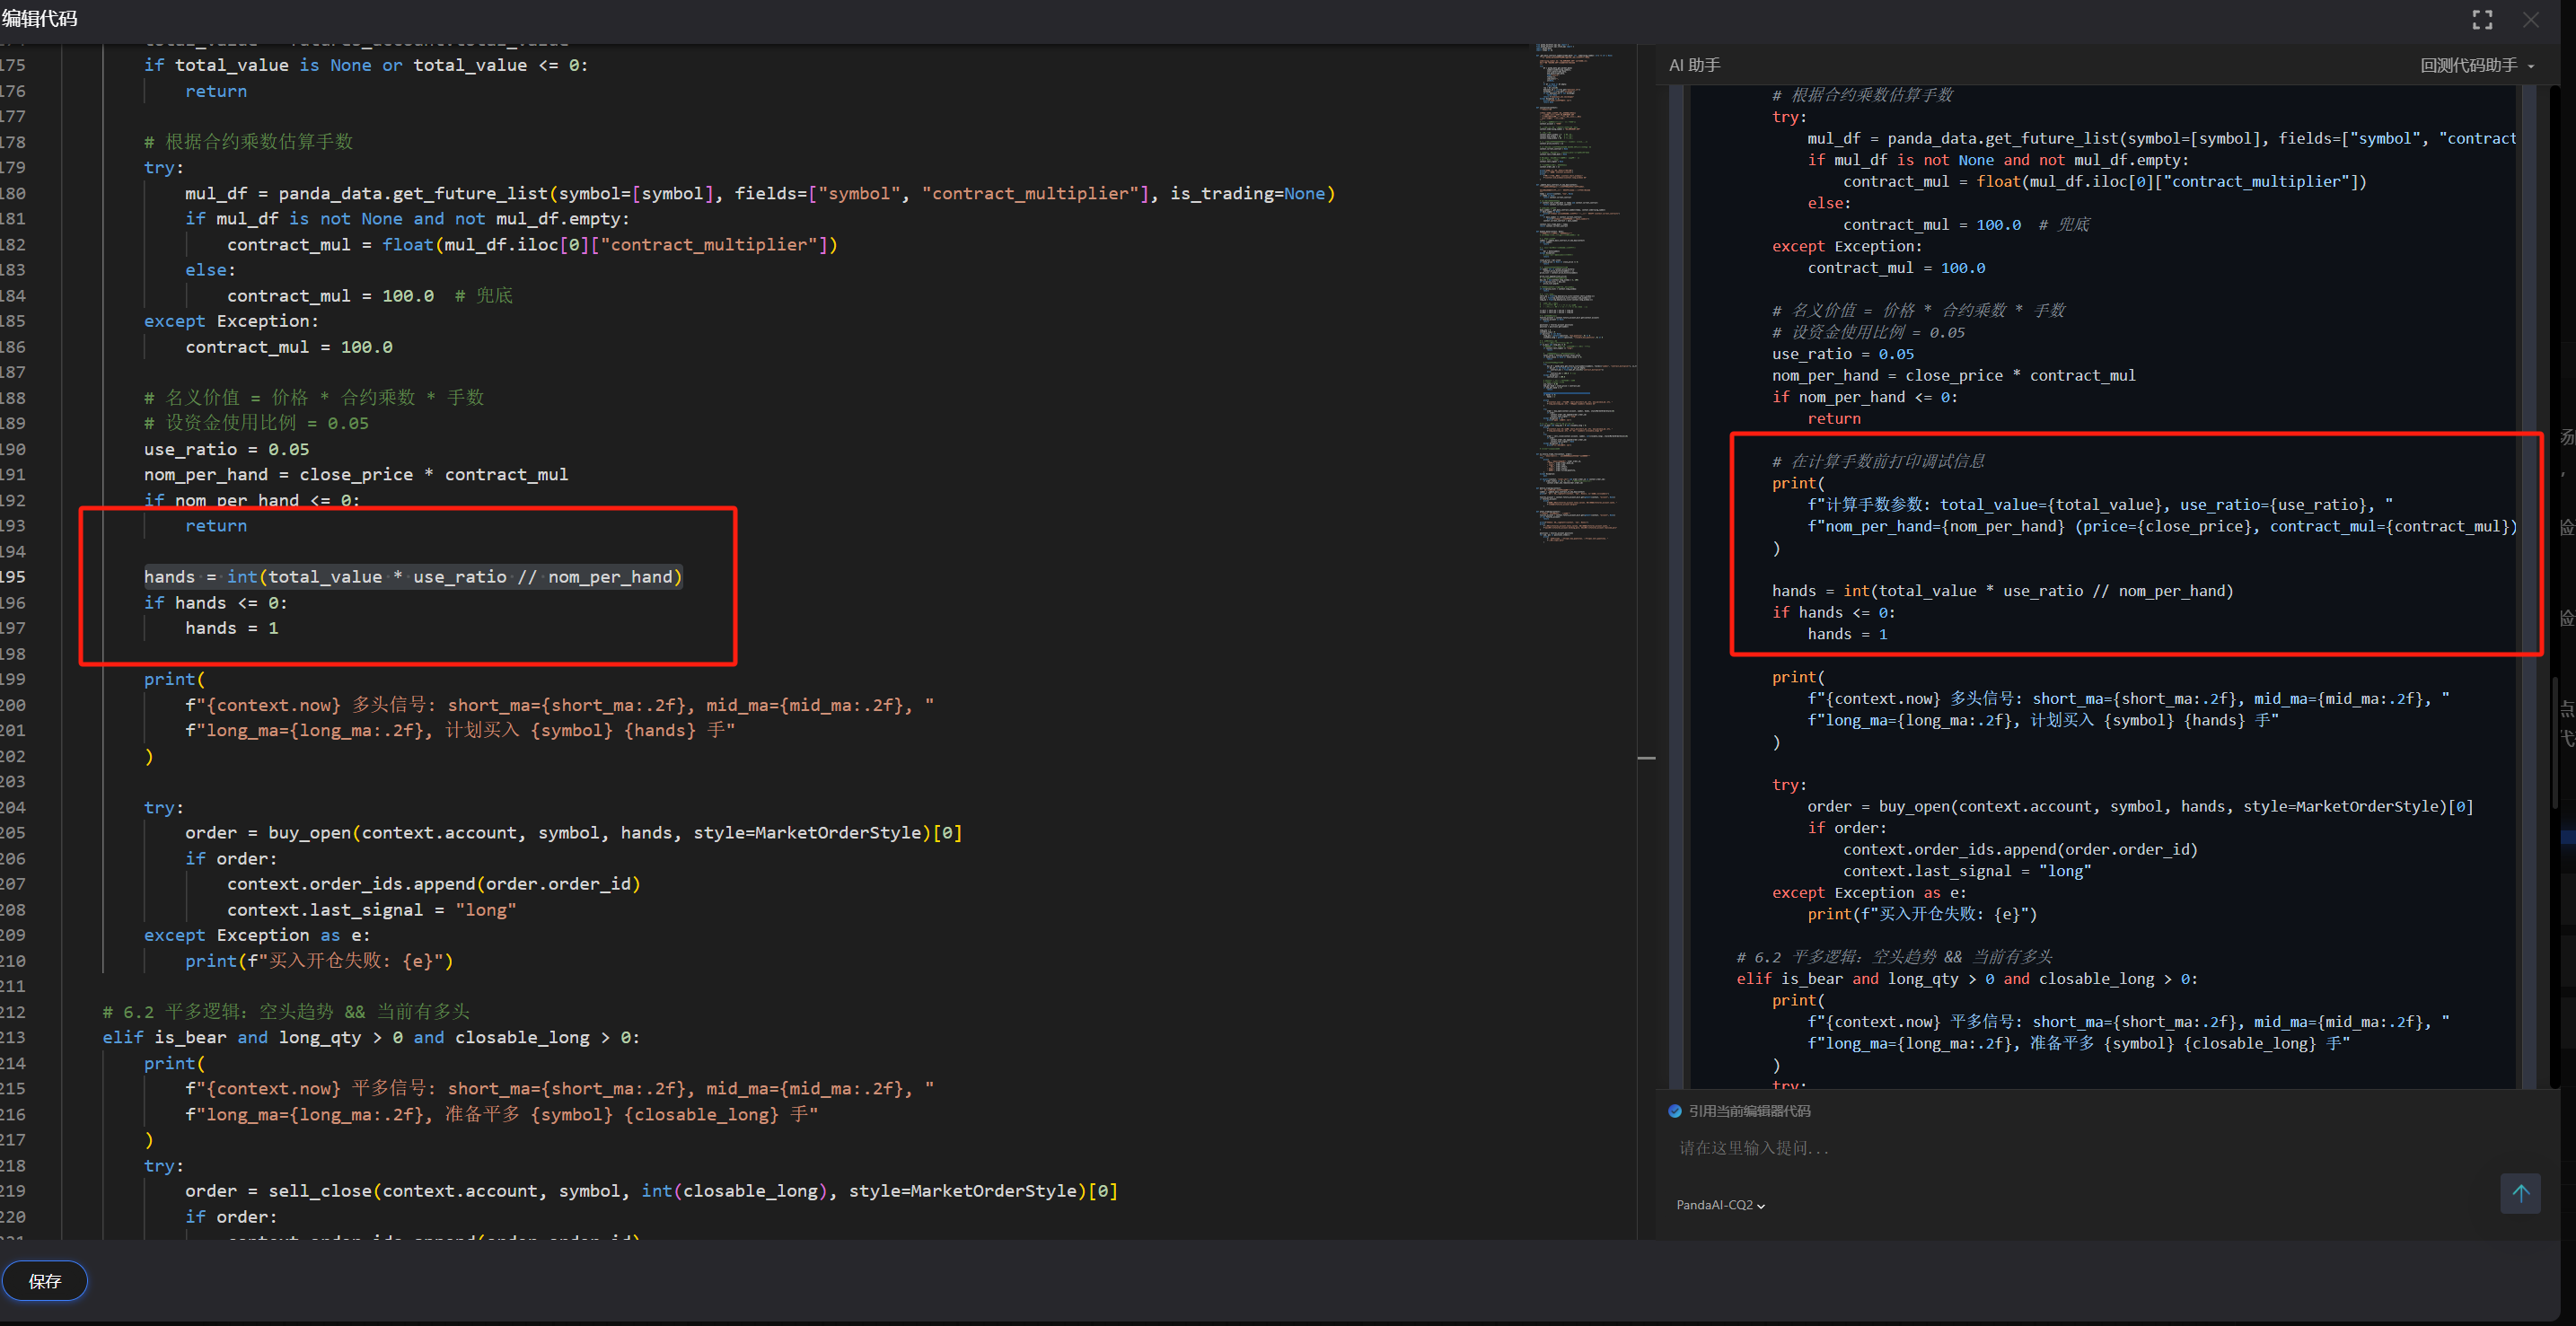This screenshot has width=2576, height=1326.
Task: Click "hands = 1" in the left editor
Action: click(x=232, y=628)
